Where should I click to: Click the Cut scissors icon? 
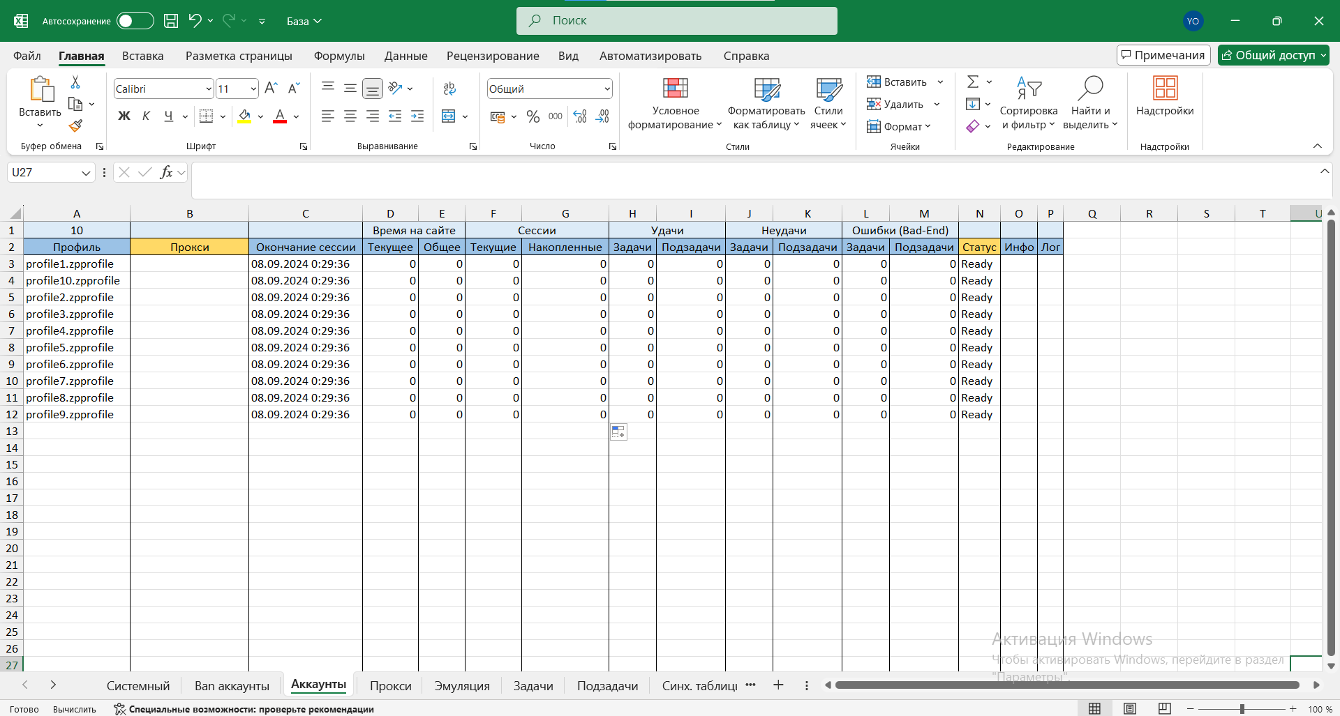75,82
